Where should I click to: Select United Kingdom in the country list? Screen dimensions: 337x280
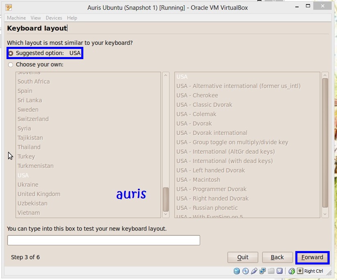88,194
